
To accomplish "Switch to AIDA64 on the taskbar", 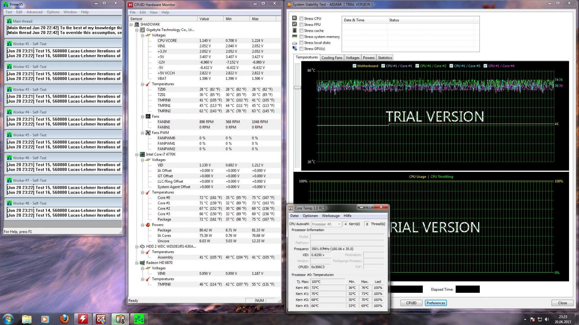I will [x=101, y=319].
